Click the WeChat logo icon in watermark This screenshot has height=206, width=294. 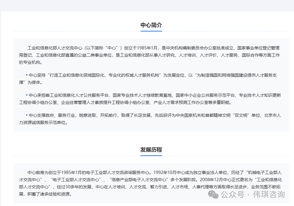pyautogui.click(x=213, y=194)
